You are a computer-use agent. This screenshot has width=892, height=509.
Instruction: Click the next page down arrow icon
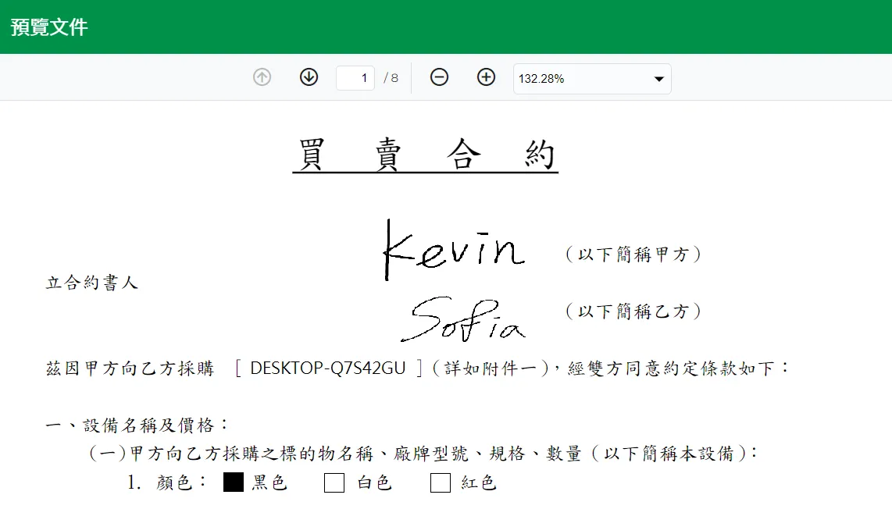(309, 77)
